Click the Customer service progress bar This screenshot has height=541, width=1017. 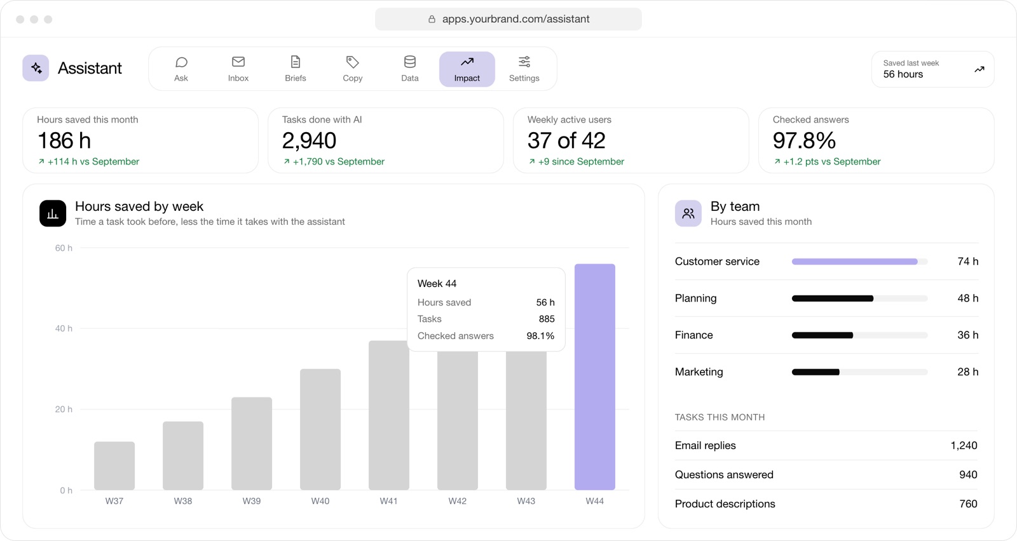860,262
